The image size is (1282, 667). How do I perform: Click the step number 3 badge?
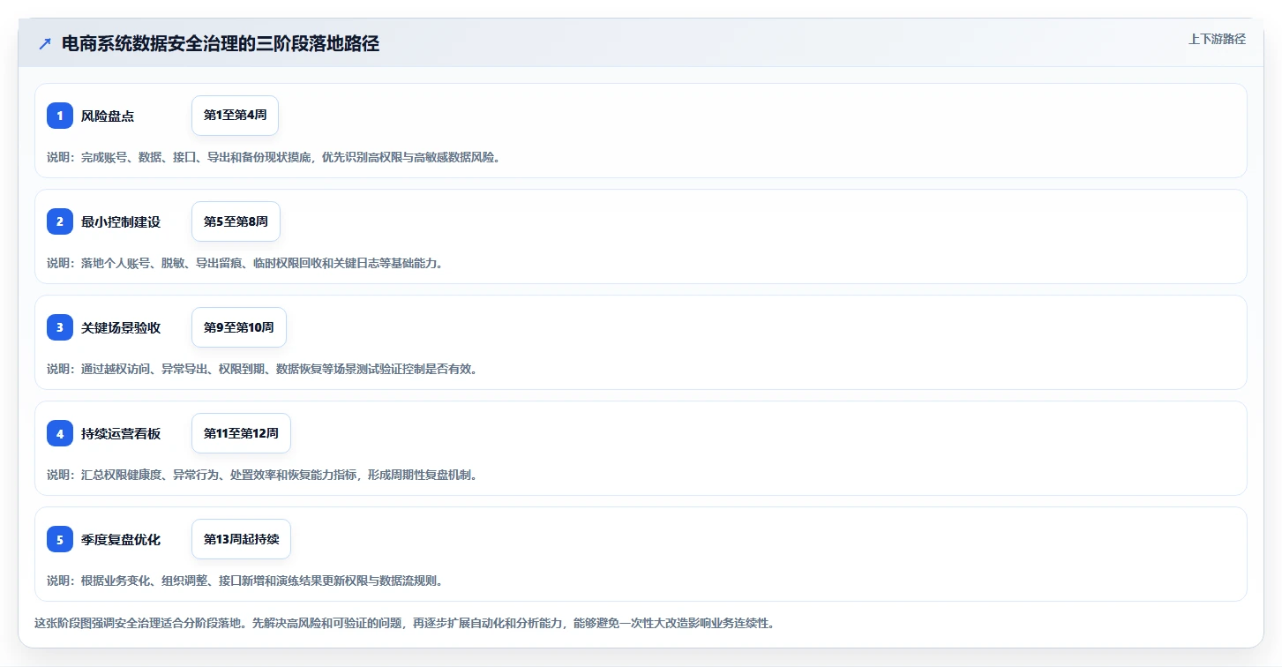(x=60, y=327)
